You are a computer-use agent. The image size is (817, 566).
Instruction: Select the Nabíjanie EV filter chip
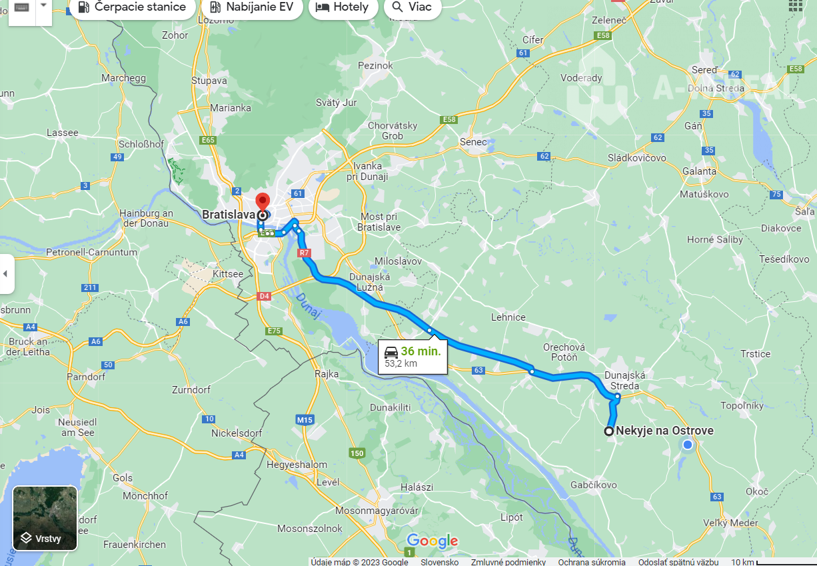(x=251, y=7)
